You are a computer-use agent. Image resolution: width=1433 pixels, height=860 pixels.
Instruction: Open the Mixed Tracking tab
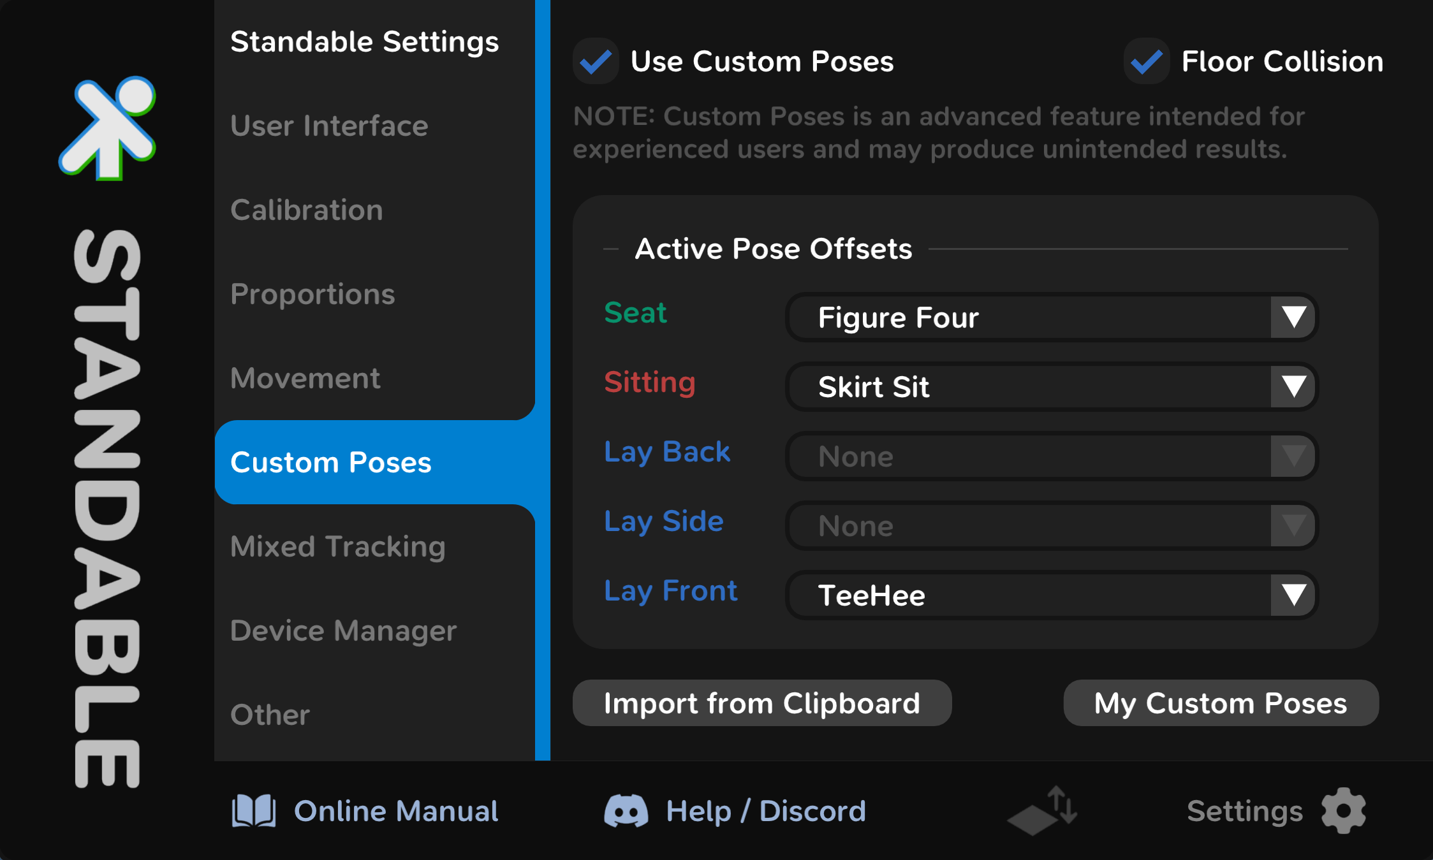[338, 546]
